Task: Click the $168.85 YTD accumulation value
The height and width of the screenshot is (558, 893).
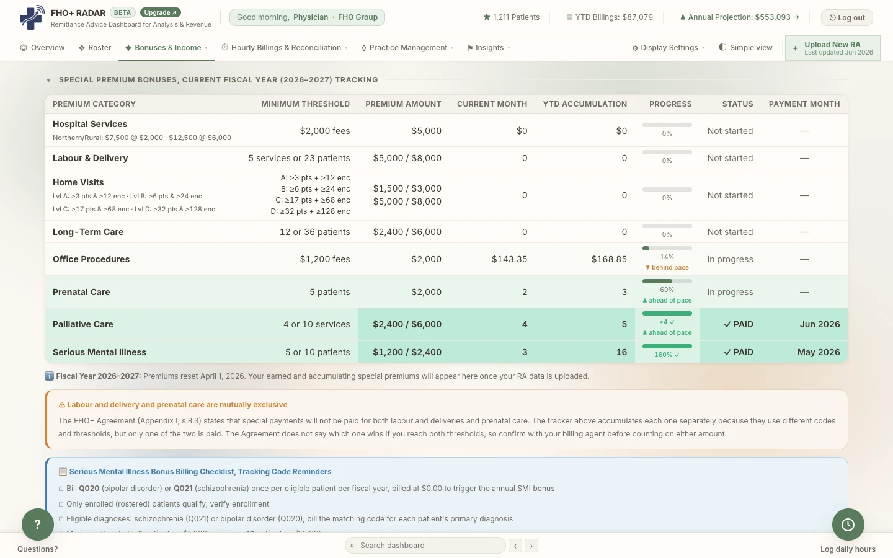Action: 609,259
